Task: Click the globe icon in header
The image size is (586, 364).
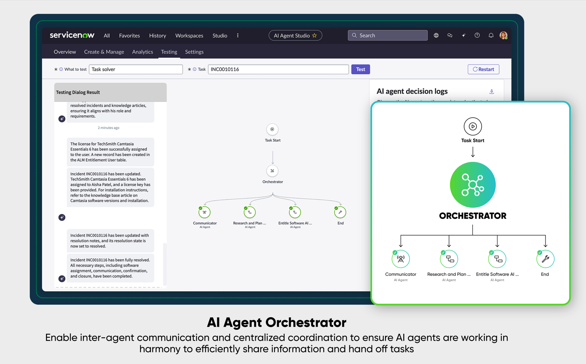Action: click(436, 35)
